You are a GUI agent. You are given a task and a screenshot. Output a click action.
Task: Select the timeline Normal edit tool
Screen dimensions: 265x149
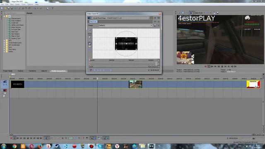click(x=46, y=138)
